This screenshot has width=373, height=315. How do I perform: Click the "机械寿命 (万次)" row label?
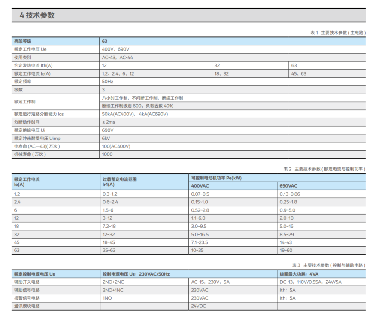30,154
